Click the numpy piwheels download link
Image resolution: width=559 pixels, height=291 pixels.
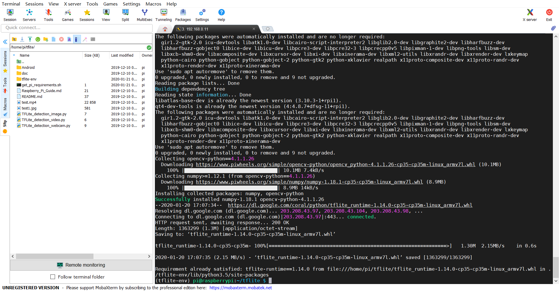pos(309,182)
